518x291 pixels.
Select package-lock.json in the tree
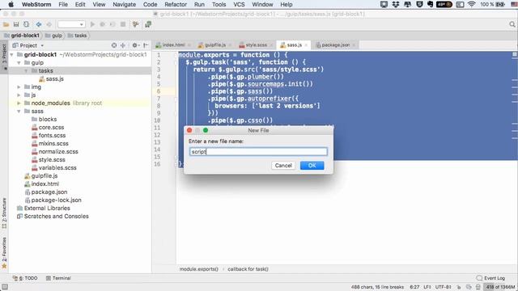click(53, 200)
